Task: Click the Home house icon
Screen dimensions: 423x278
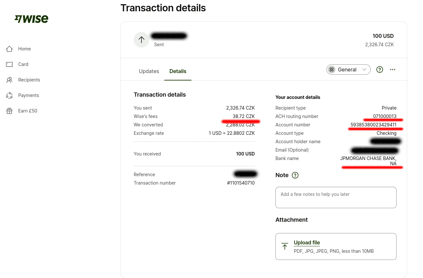Action: [x=9, y=49]
